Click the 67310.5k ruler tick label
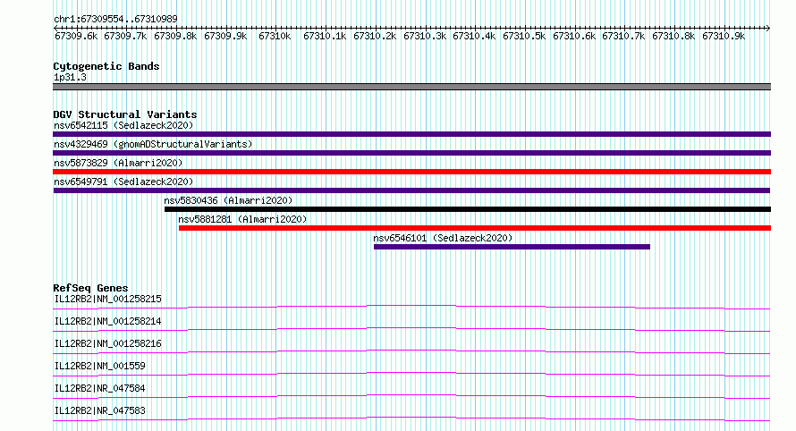The image size is (796, 431). click(524, 36)
